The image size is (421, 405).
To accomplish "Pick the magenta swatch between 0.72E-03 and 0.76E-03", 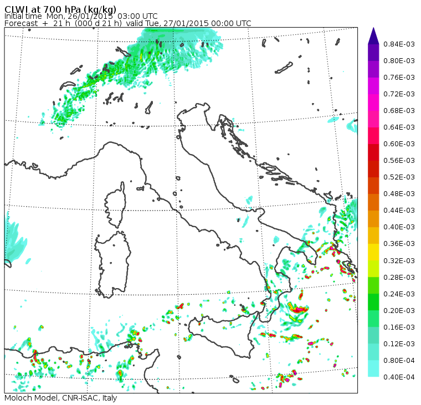I will pos(373,86).
